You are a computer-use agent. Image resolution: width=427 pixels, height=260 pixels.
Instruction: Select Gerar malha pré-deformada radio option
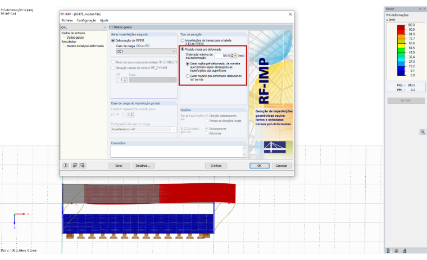(187, 63)
